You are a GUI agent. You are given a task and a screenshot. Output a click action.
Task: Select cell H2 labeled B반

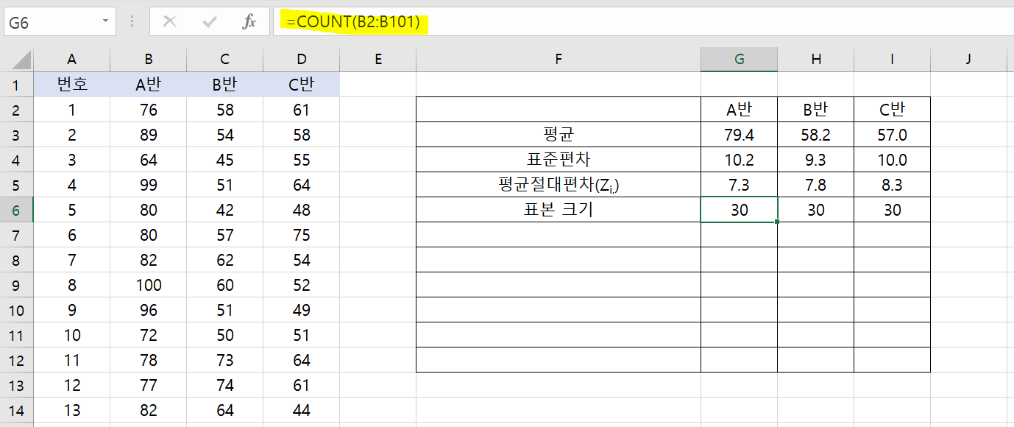point(816,110)
